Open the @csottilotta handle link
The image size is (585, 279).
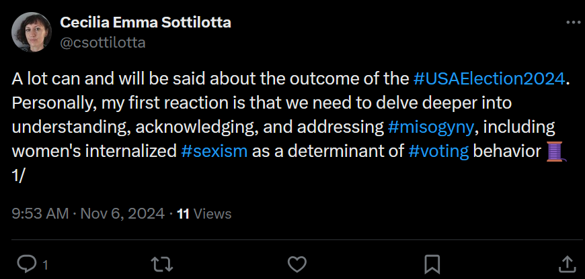(103, 43)
